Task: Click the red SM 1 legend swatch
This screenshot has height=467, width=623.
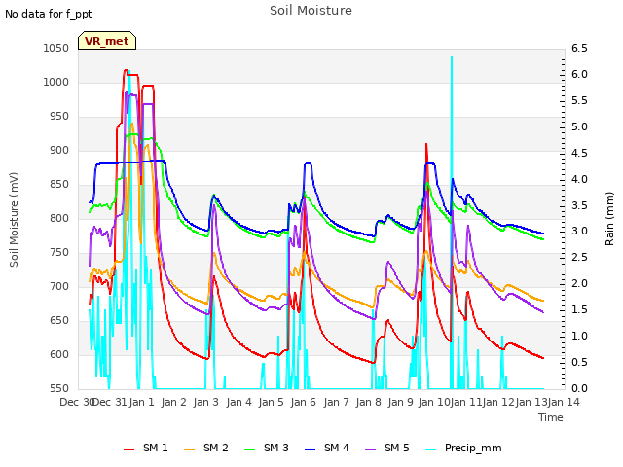Action: 129,449
